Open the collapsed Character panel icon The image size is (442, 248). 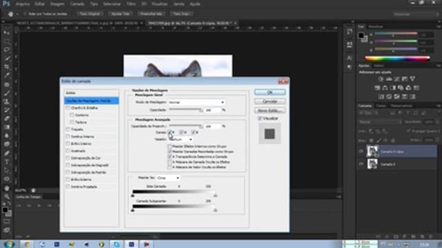pos(349,58)
